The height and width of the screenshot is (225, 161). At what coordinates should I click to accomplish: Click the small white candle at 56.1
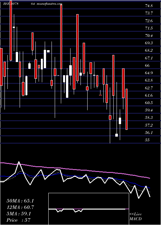click(x=117, y=135)
